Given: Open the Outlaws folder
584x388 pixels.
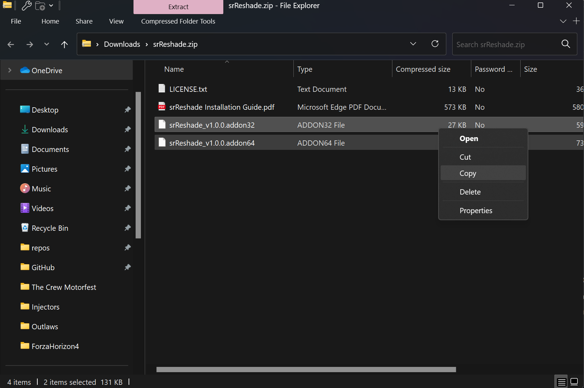Looking at the screenshot, I should pos(39,326).
